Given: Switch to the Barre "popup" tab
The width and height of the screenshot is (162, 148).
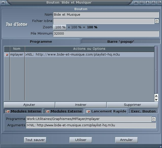Looking at the screenshot, I should click(121, 41).
